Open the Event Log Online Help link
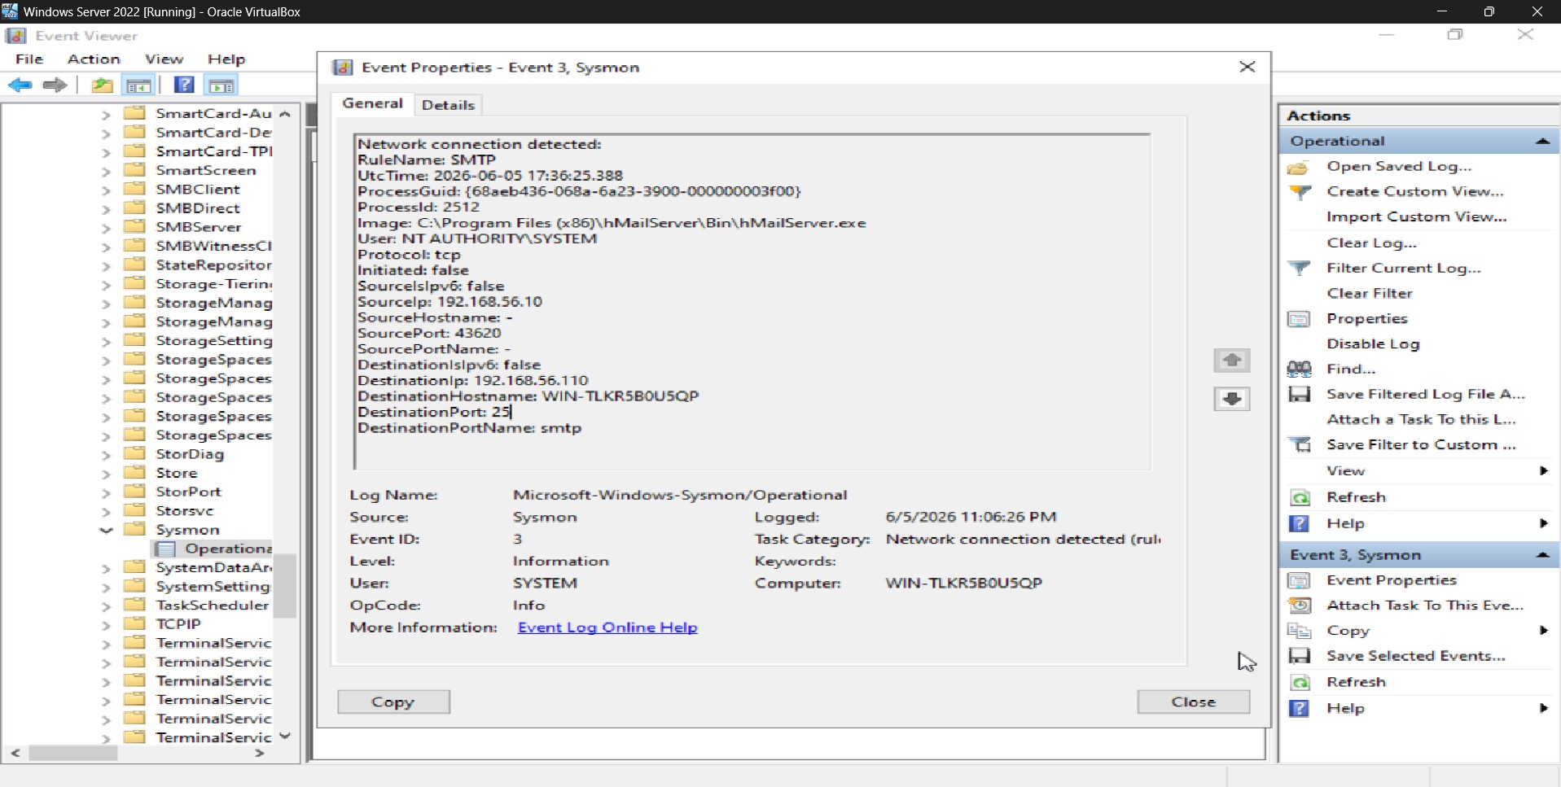This screenshot has width=1561, height=787. point(607,627)
